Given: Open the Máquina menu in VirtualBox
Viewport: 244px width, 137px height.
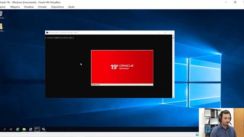Looking at the screenshot, I should point(15,7).
